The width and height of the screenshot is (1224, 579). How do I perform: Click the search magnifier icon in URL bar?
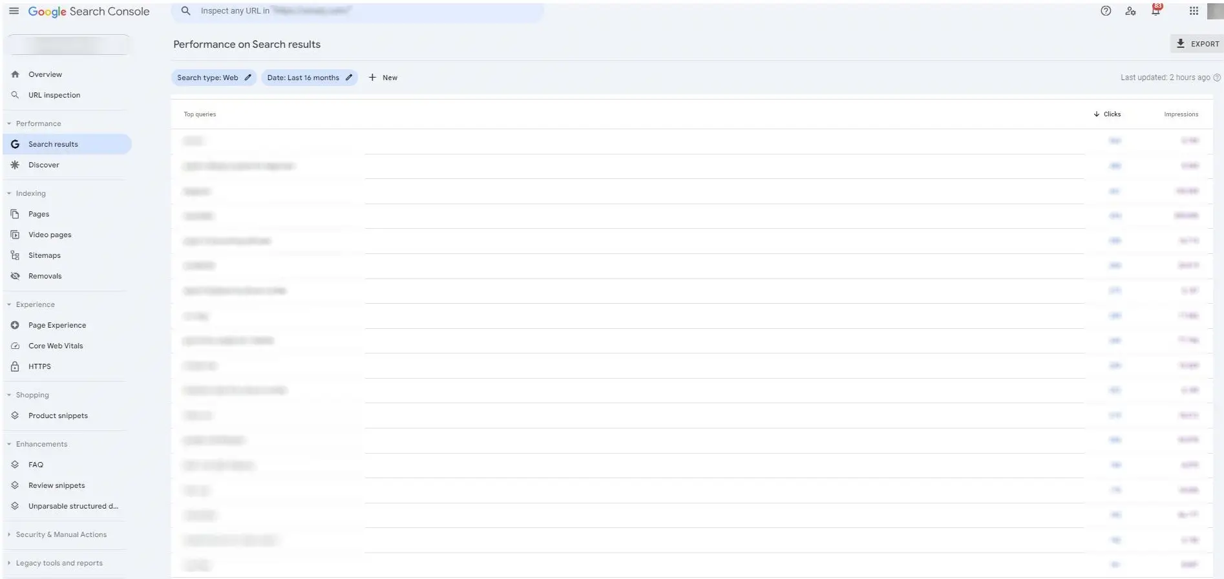185,11
